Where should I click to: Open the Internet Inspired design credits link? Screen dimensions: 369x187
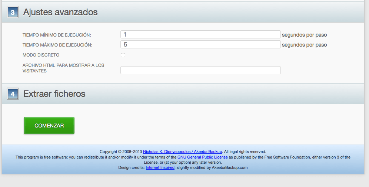(160, 167)
